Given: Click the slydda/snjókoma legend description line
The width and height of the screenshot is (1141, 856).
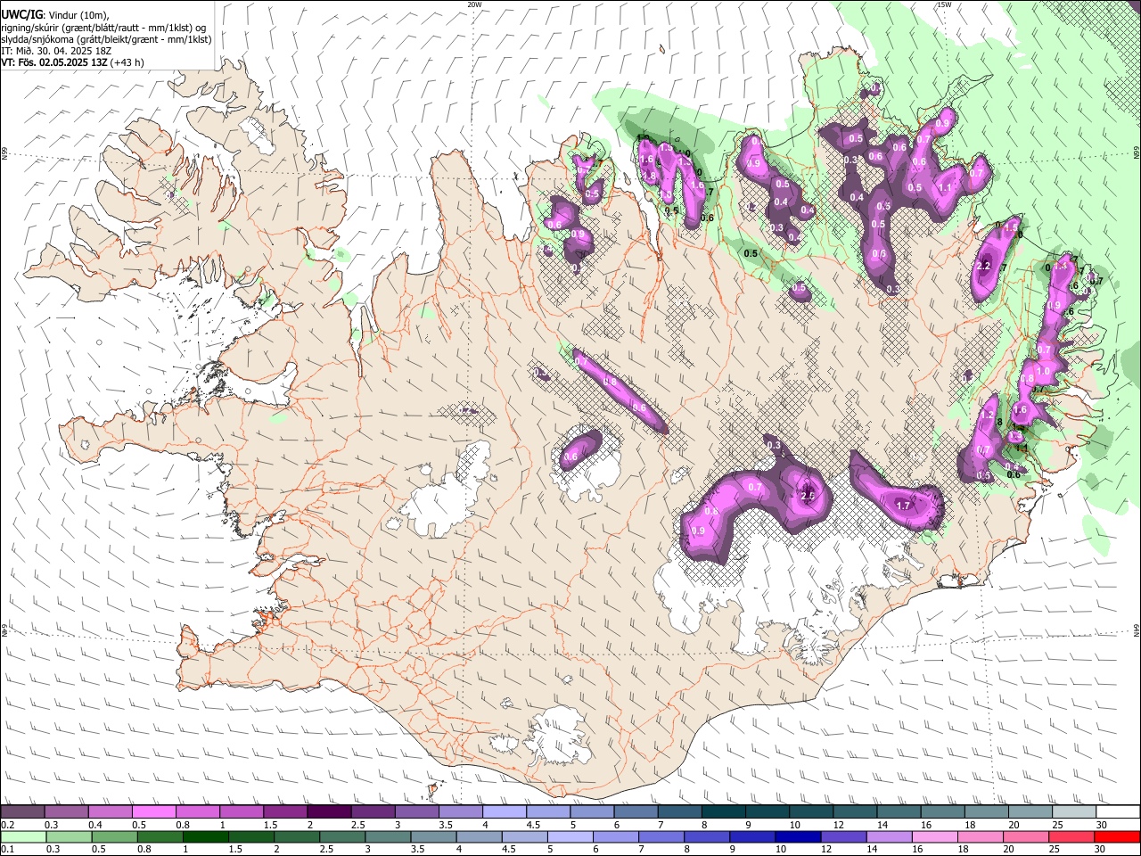Looking at the screenshot, I should (x=106, y=39).
